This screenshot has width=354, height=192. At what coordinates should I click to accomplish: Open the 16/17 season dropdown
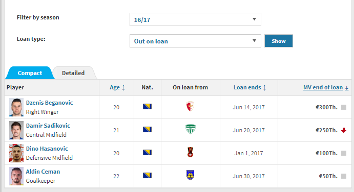tap(195, 19)
